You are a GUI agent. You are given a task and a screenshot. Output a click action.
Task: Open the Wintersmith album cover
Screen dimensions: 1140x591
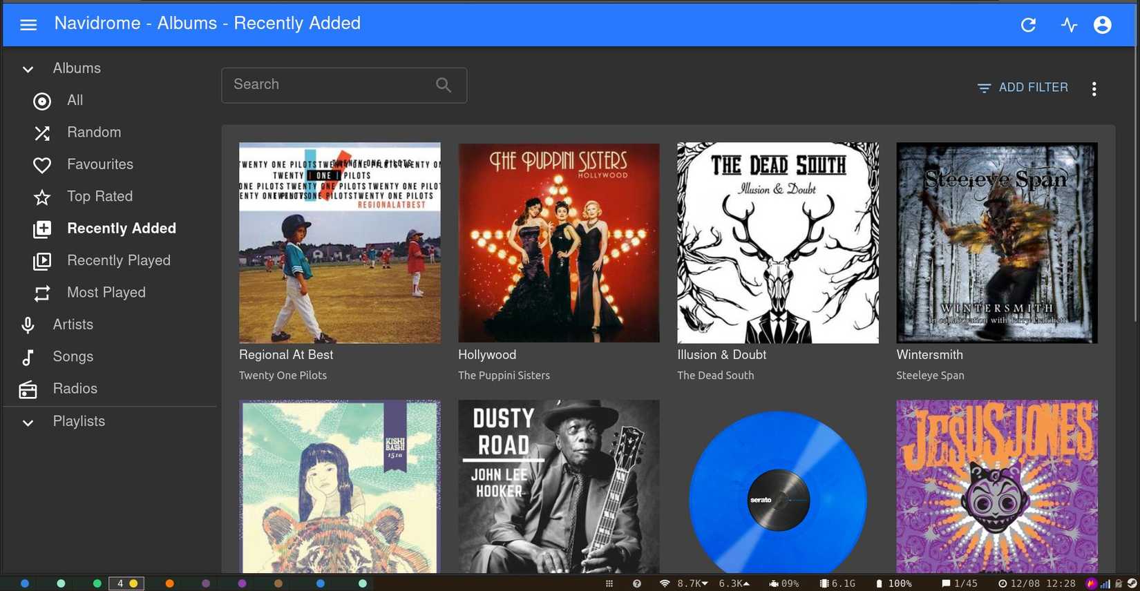pos(997,243)
